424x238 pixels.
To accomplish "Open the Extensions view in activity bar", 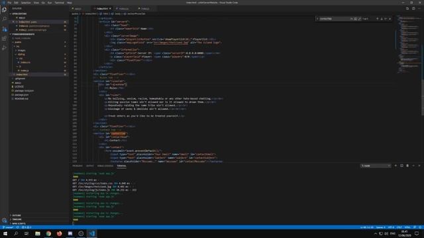I will tap(4, 38).
